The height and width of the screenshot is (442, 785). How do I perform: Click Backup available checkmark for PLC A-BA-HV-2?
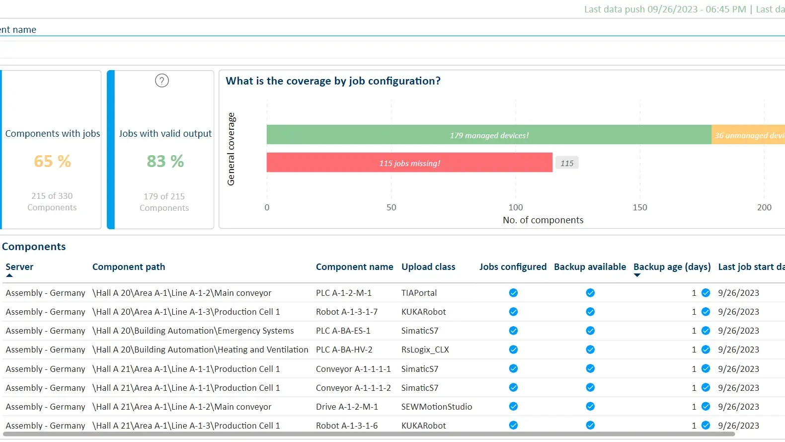pos(590,350)
